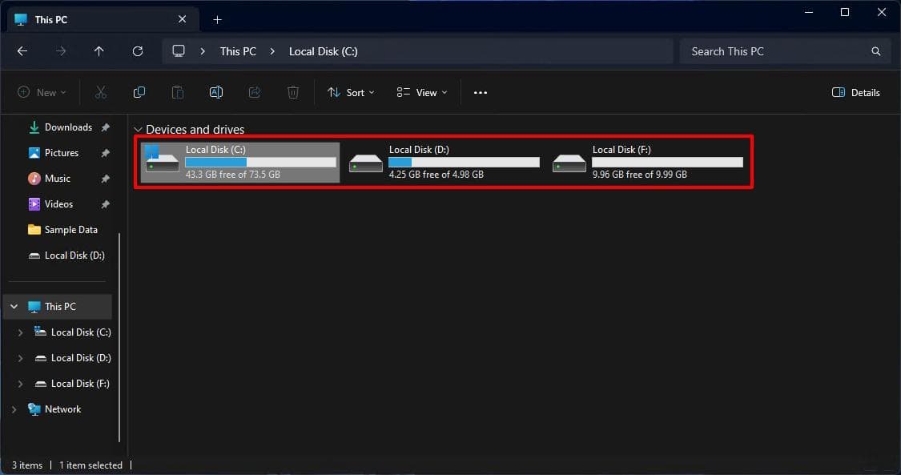Toggle the Details pane
901x475 pixels.
point(855,92)
